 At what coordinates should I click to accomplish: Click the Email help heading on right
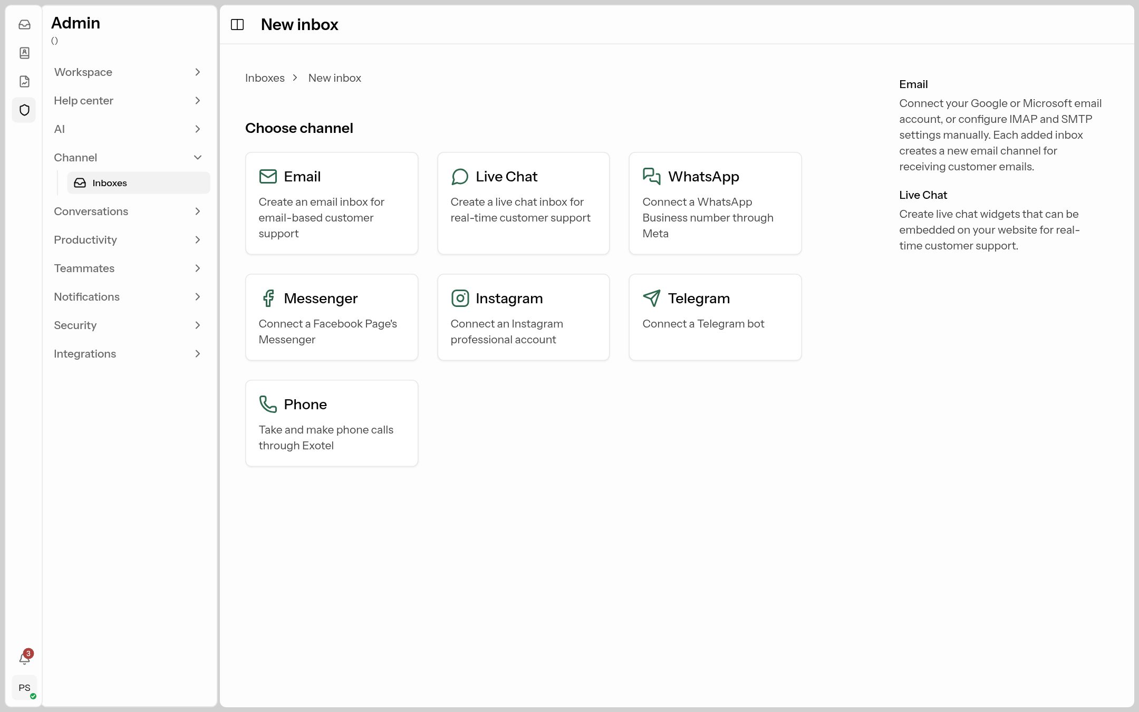(913, 84)
